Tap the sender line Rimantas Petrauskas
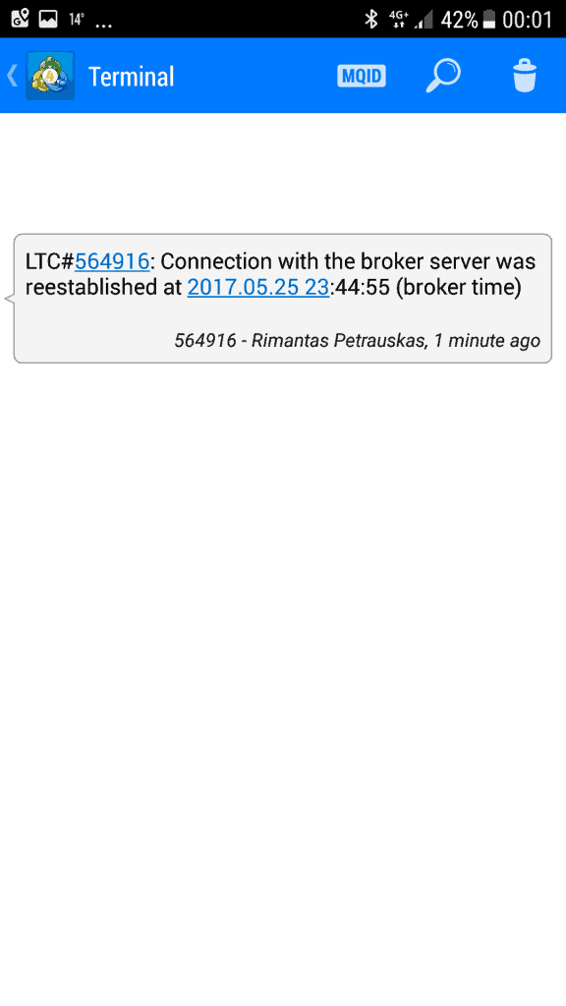The width and height of the screenshot is (566, 1006). pyautogui.click(x=358, y=341)
